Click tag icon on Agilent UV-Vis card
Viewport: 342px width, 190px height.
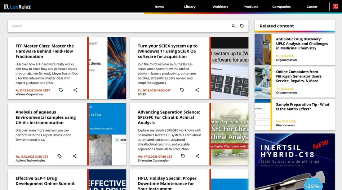tap(59, 156)
